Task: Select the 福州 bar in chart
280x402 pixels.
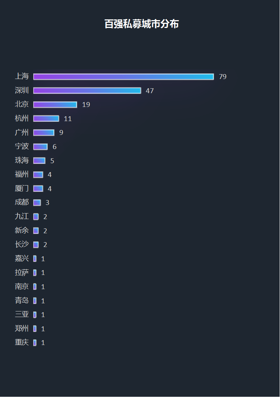Action: point(38,175)
